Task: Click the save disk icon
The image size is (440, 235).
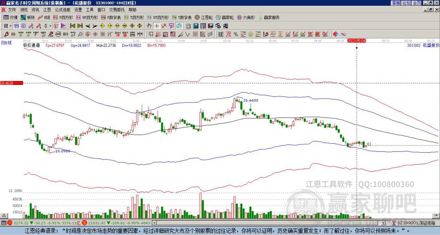Action: [211, 26]
